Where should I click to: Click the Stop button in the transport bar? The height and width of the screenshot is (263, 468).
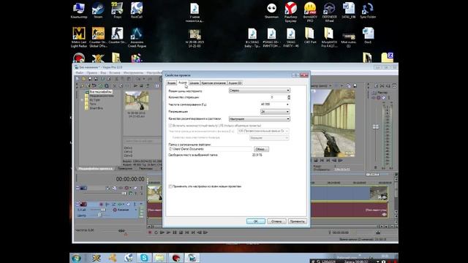(181, 232)
